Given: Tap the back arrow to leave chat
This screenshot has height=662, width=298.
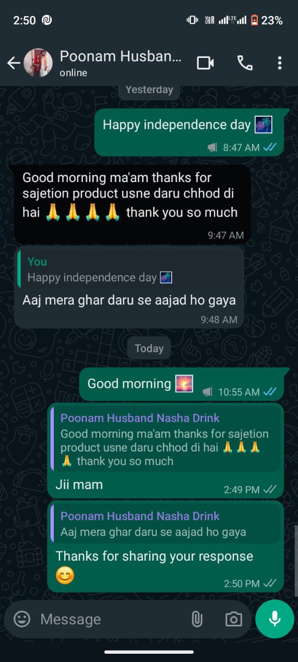Looking at the screenshot, I should 13,63.
